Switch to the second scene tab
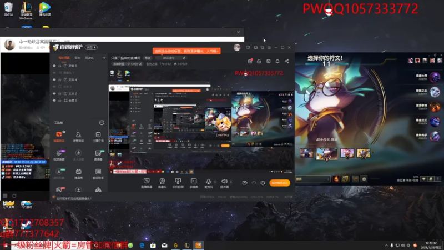Image resolution: width=444 pixels, height=250 pixels. [x=77, y=58]
